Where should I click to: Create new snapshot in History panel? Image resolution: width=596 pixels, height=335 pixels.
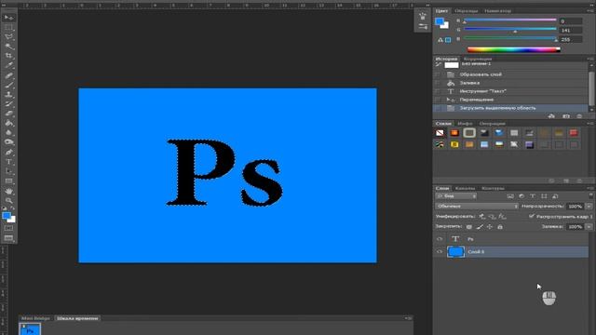[566, 116]
